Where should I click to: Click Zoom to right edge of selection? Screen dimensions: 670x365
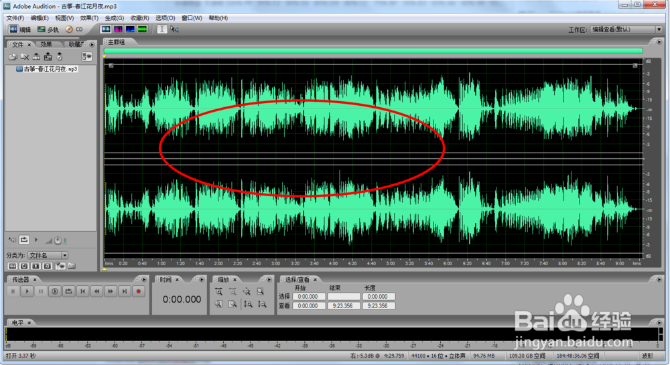click(x=233, y=304)
